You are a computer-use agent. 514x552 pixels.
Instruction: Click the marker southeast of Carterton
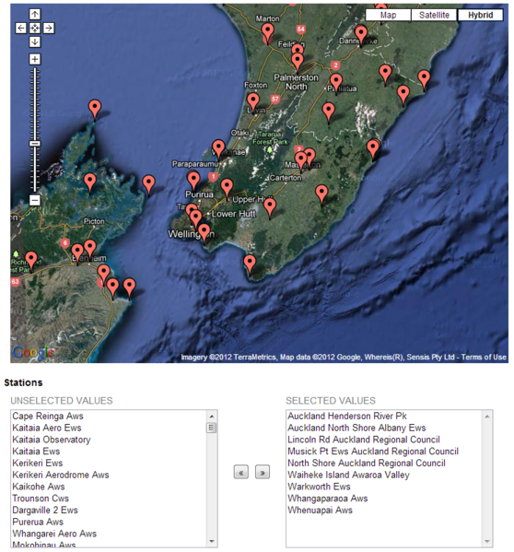point(321,194)
